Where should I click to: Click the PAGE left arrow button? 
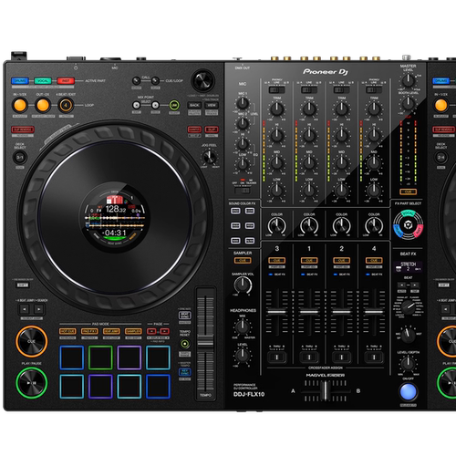(x=151, y=331)
